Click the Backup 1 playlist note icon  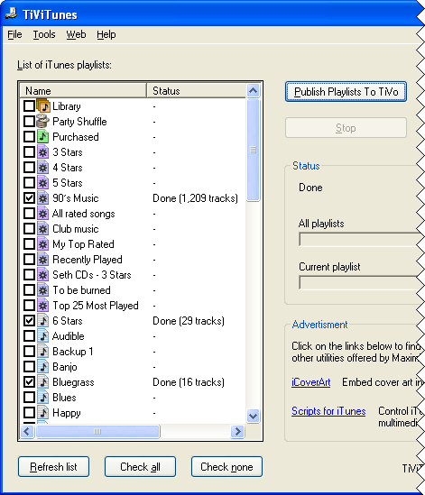tap(43, 352)
